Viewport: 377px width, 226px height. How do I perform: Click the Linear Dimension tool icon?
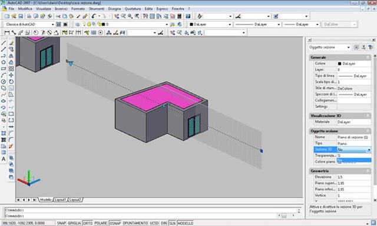coord(6,33)
